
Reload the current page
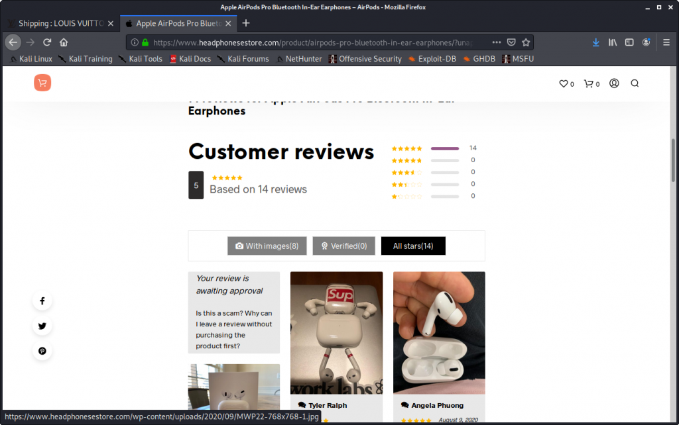47,42
